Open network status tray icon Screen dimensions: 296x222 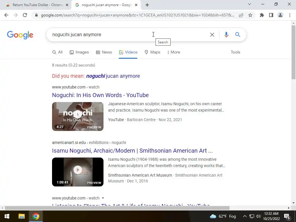point(252,216)
